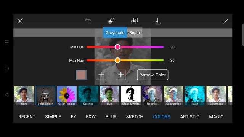Click the Min Hue label
244x137 pixels.
click(x=77, y=47)
